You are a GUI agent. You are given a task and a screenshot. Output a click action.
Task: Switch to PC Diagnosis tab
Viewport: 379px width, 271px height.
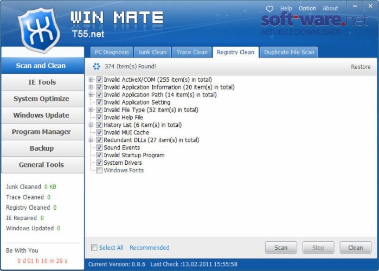pos(112,52)
